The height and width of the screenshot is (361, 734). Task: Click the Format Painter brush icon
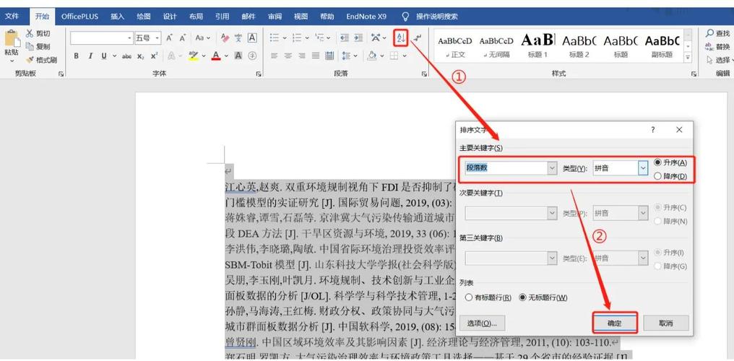30,60
